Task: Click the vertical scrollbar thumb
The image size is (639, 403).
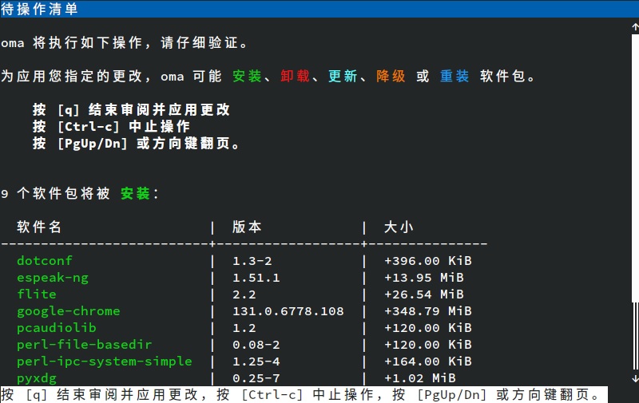Action: [635, 168]
